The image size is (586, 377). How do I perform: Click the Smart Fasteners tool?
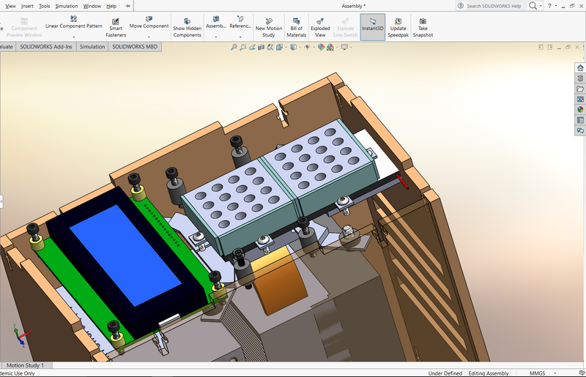coord(116,27)
